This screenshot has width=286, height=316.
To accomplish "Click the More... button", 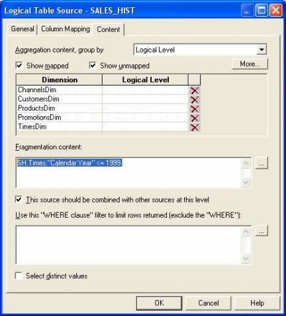I will 250,64.
